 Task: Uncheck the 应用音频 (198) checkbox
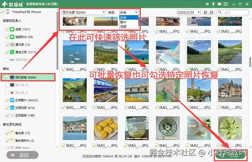pyautogui.click(x=7, y=115)
